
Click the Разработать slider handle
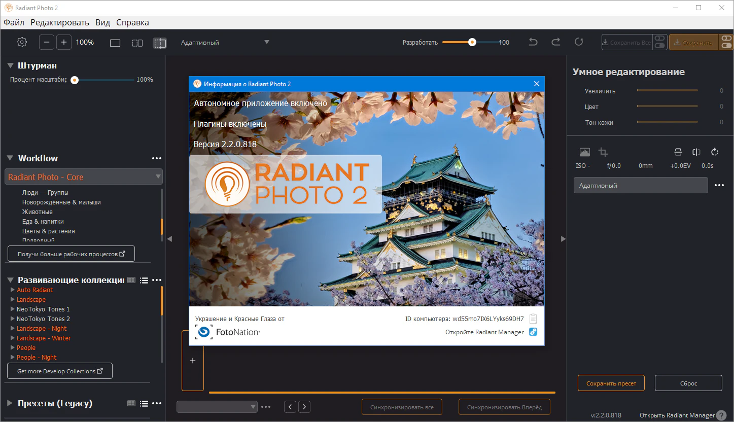click(x=472, y=43)
